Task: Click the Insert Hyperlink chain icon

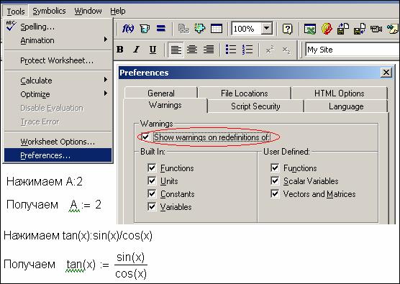Action: 183,29
